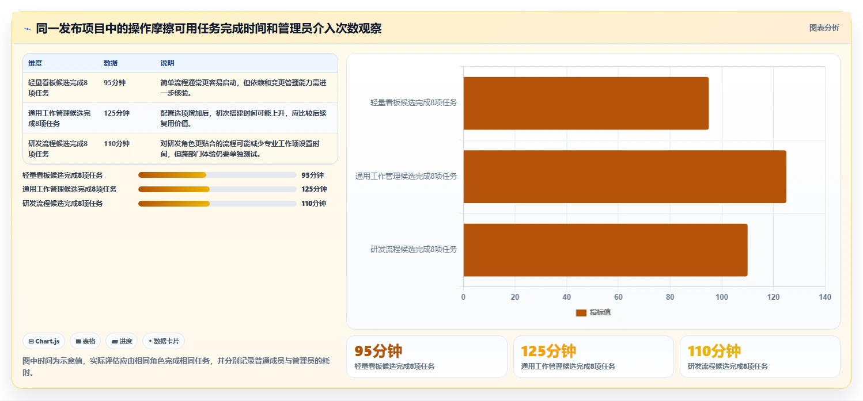863x401 pixels.
Task: Click the chart bar for 研发流程候选完成8项任务
Action: tap(605, 250)
